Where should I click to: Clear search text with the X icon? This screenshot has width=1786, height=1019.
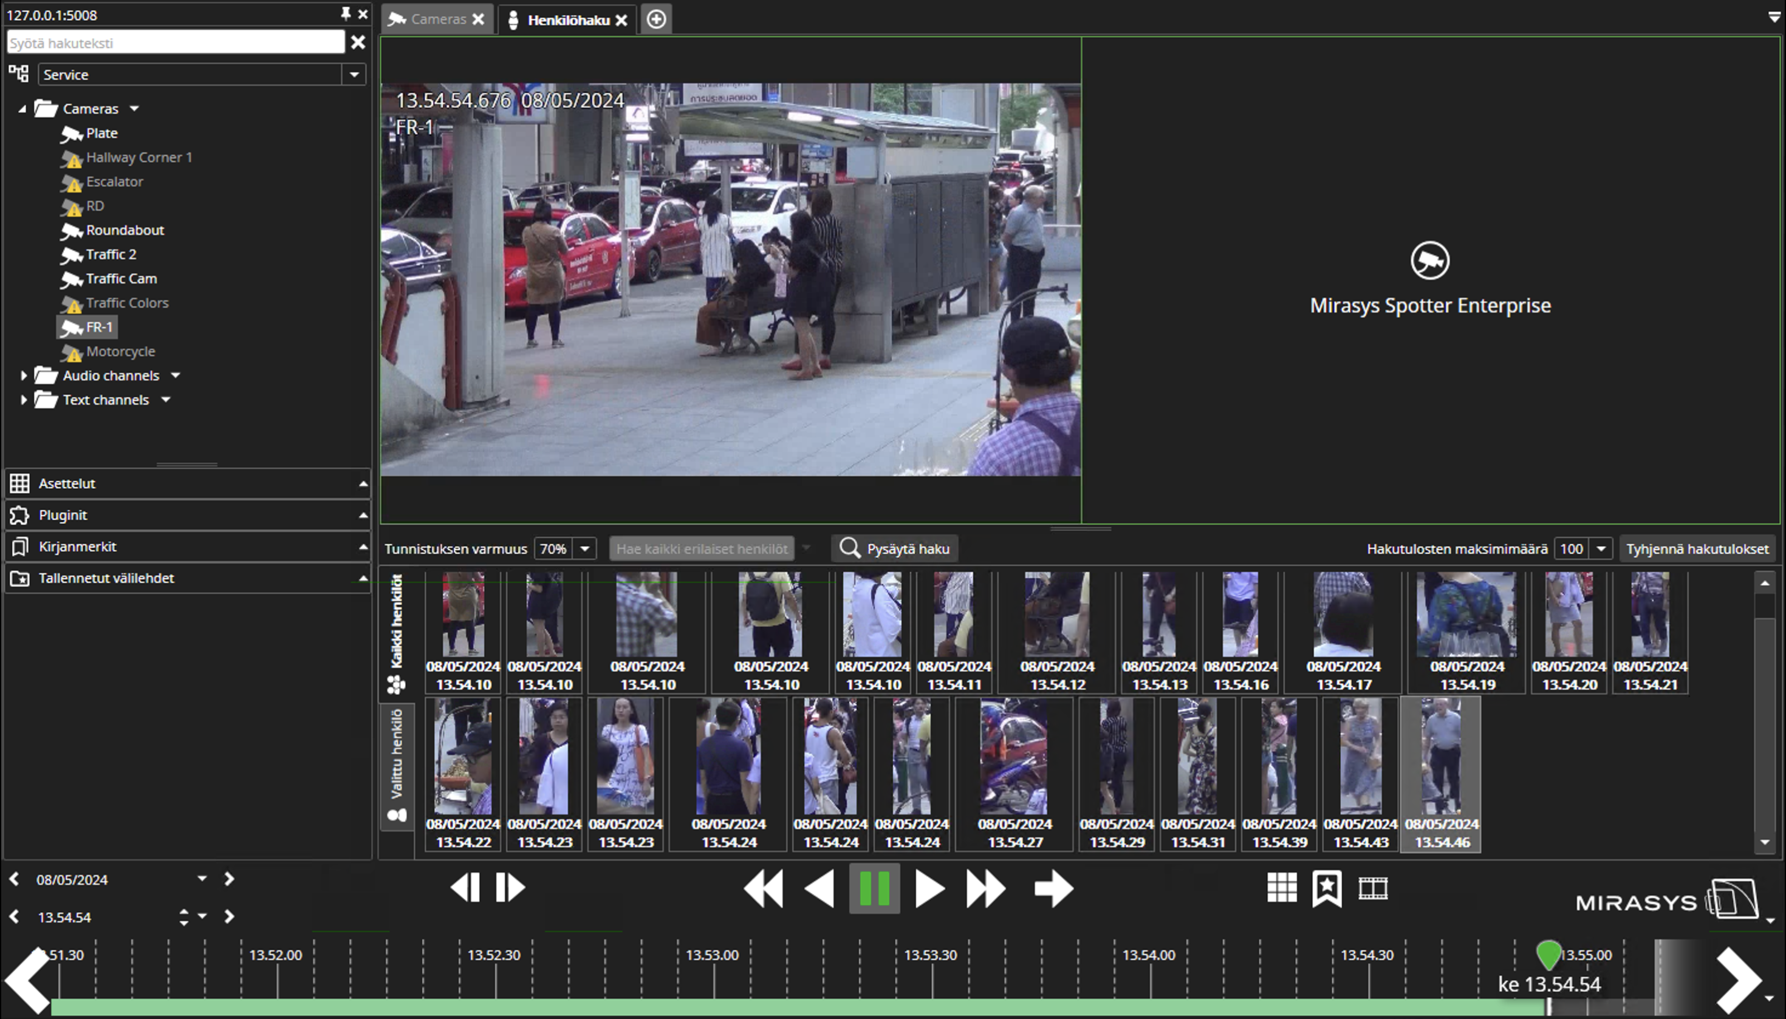pyautogui.click(x=358, y=43)
